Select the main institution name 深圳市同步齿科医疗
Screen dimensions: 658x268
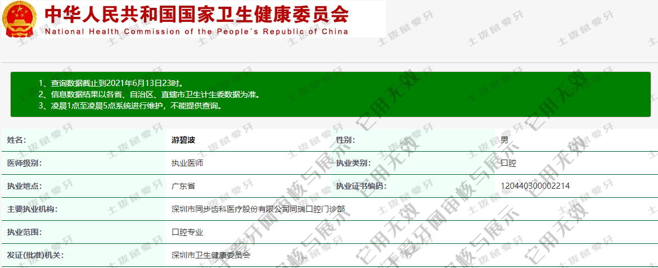[258, 209]
